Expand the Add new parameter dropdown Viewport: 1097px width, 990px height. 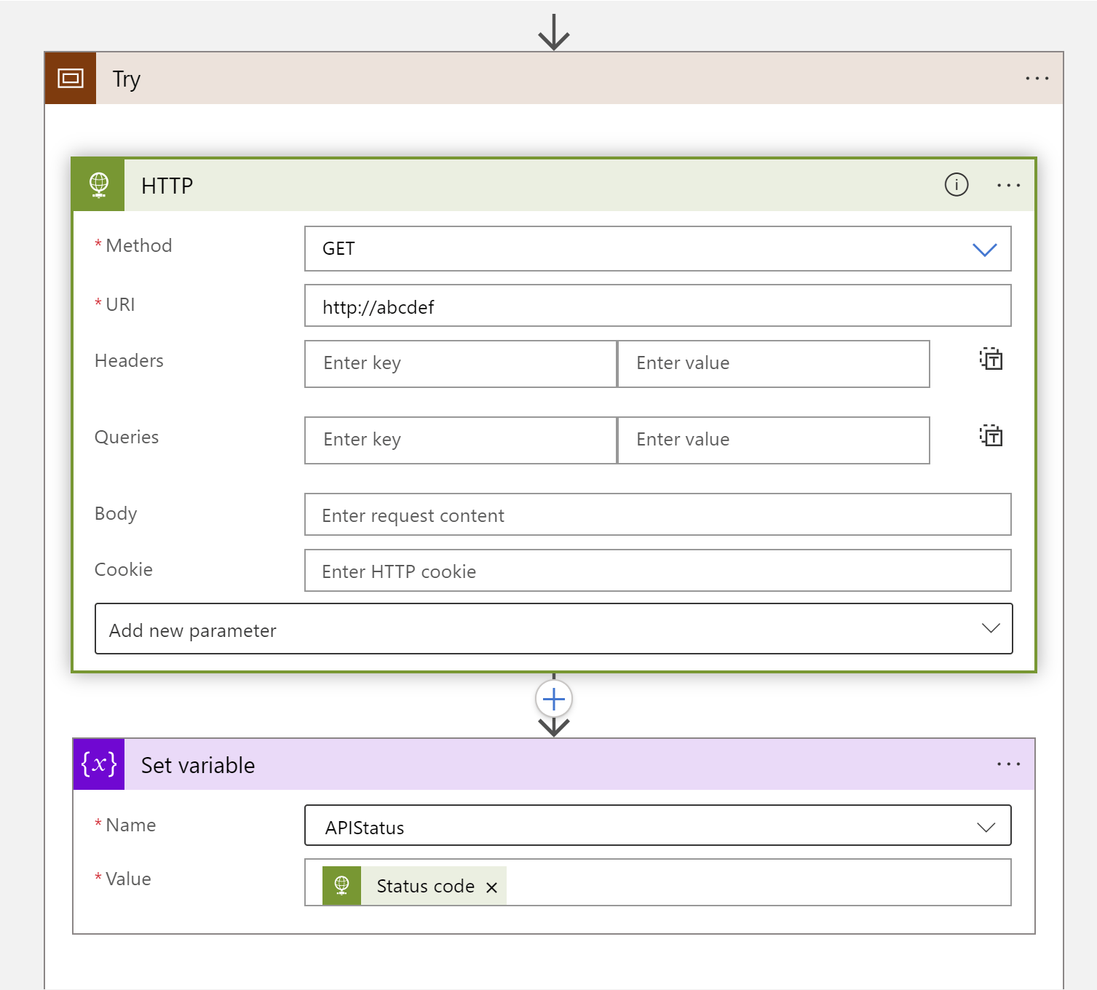pyautogui.click(x=990, y=628)
